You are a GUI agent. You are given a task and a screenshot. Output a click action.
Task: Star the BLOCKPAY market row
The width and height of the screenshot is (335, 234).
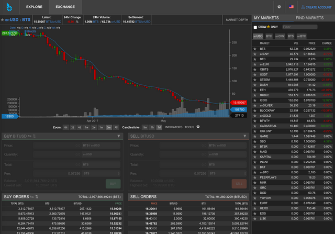tap(255, 110)
